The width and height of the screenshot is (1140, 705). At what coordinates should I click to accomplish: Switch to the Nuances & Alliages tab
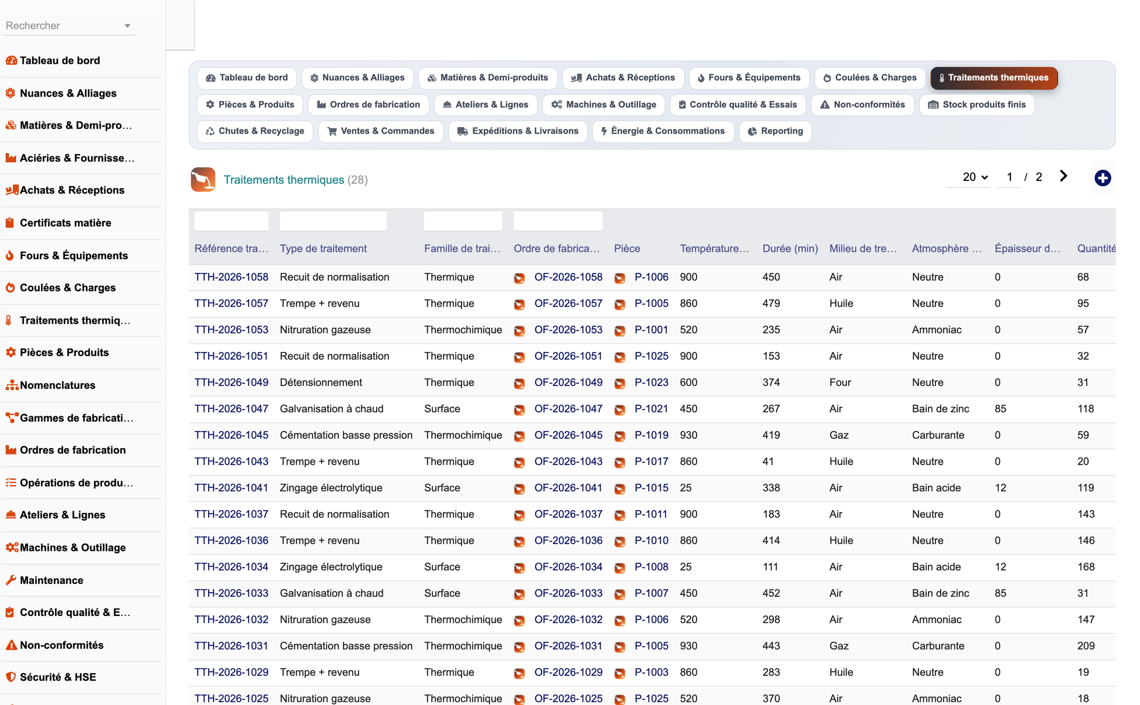click(x=357, y=77)
